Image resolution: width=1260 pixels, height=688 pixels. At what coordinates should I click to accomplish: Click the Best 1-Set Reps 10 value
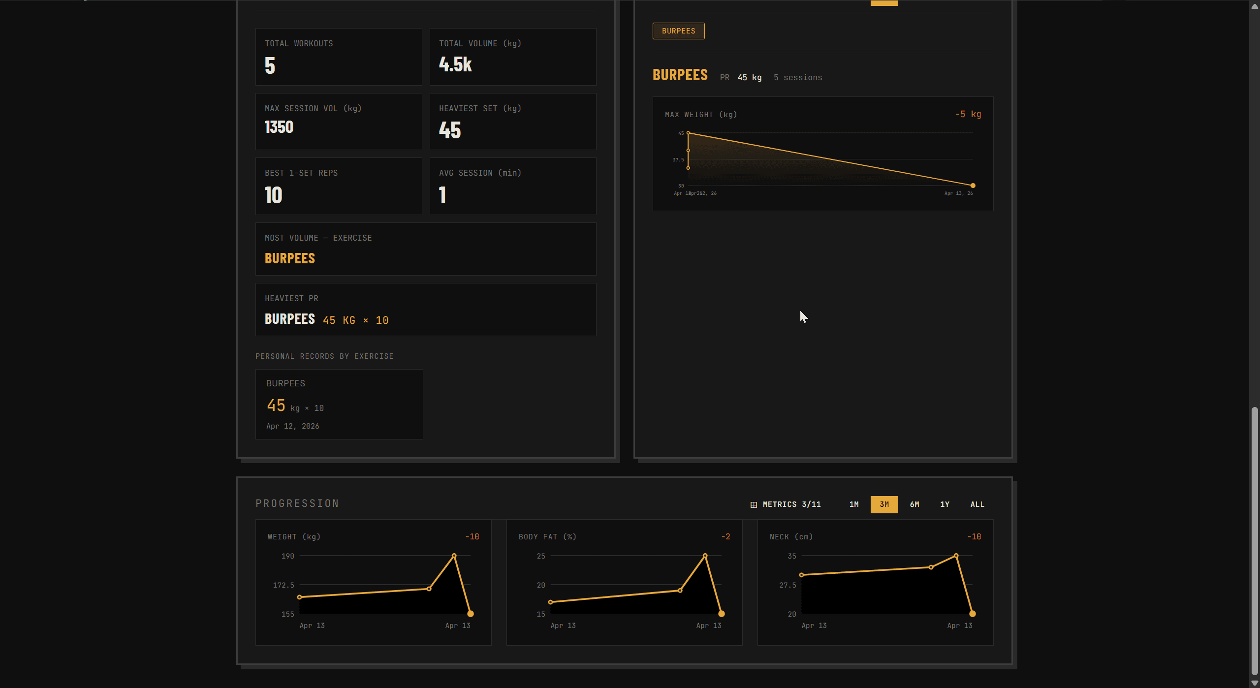tap(274, 195)
